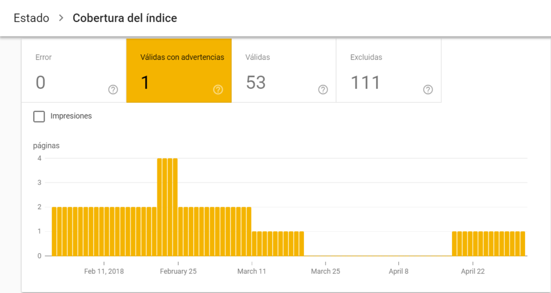Select the April 8 axis label
This screenshot has height=293, width=551.
pos(399,271)
